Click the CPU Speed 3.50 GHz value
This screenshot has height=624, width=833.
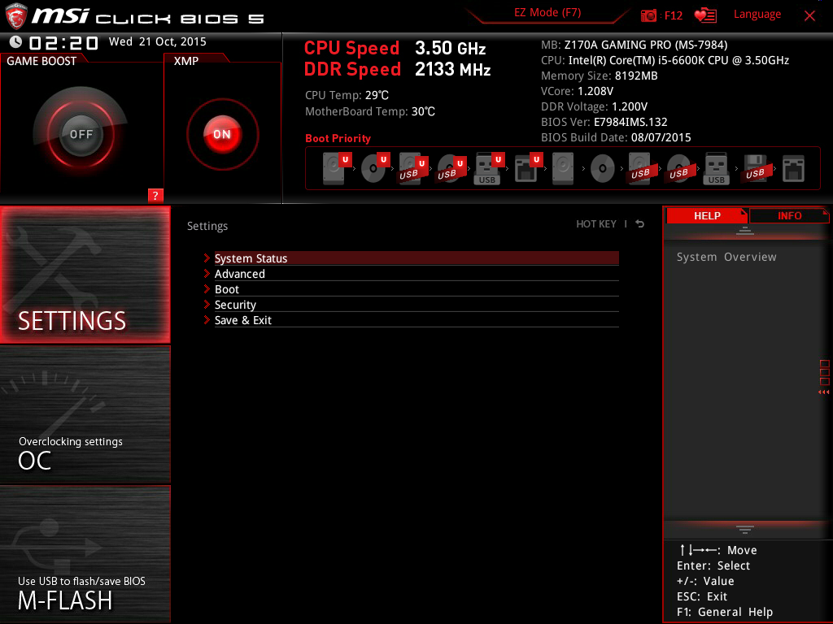(450, 48)
